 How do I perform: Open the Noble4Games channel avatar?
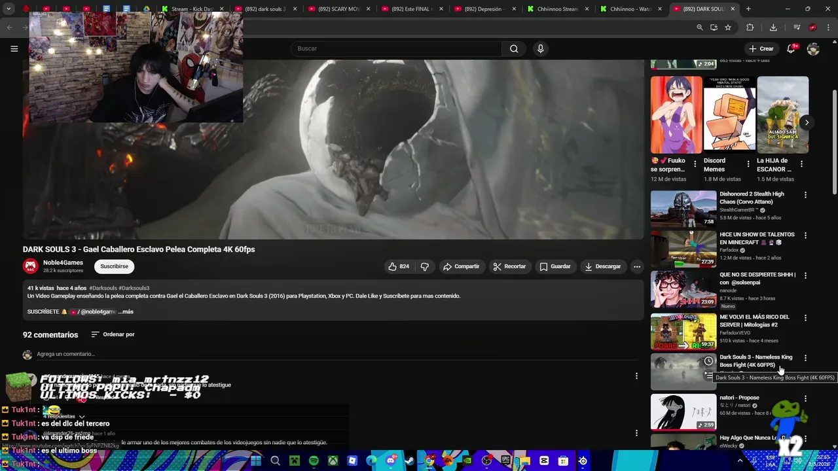(x=30, y=266)
